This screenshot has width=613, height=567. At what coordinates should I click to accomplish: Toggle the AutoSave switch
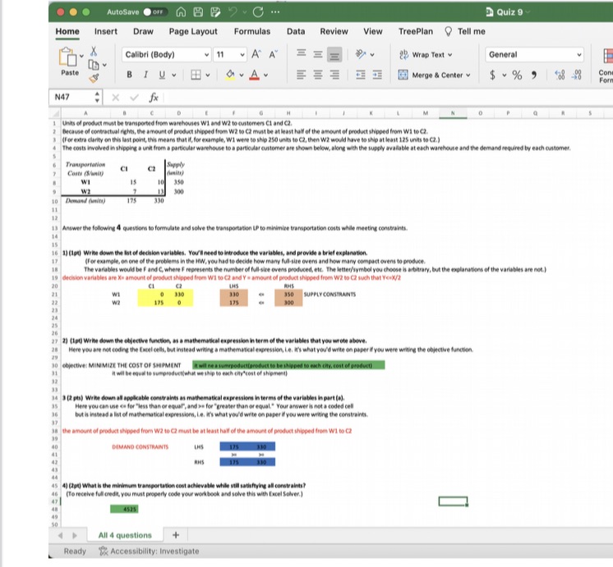click(154, 12)
